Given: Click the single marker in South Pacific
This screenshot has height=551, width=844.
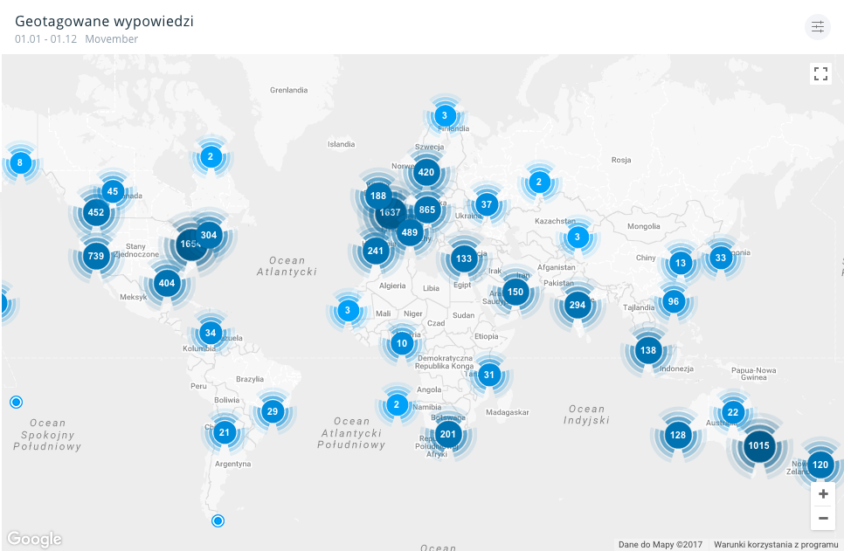Looking at the screenshot, I should [x=16, y=402].
